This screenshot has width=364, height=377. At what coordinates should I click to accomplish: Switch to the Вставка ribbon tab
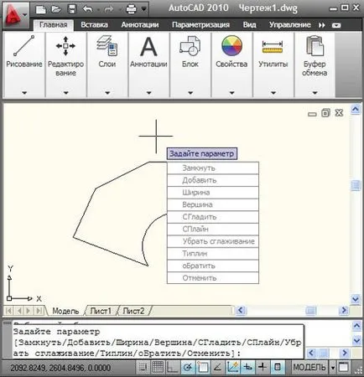(94, 25)
